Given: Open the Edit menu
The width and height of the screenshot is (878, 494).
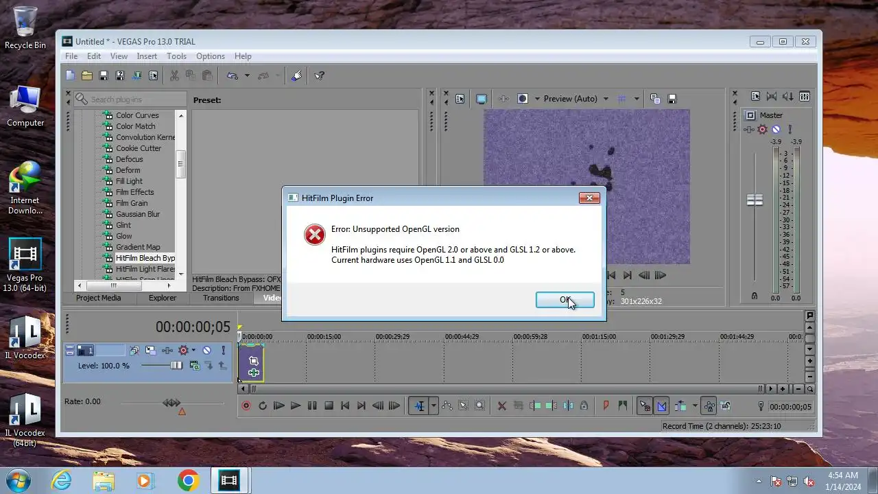Looking at the screenshot, I should pyautogui.click(x=94, y=56).
